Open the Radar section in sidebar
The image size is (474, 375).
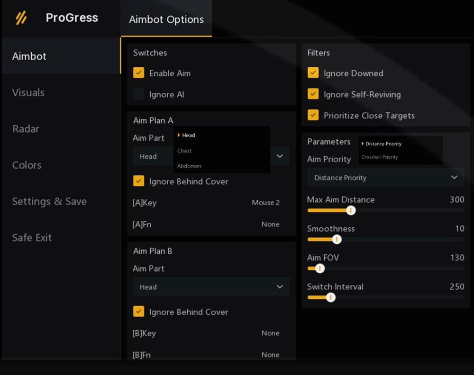(x=26, y=129)
